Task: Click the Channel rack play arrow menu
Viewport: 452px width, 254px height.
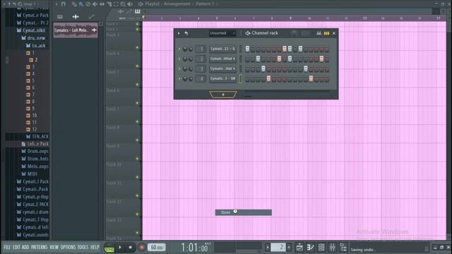Action: point(179,33)
